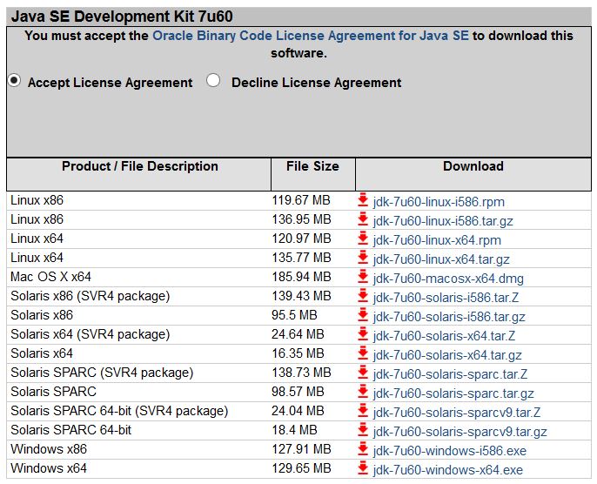
Task: Download jdk-7u60-solaris-sparc.tar.Z link
Action: click(451, 374)
